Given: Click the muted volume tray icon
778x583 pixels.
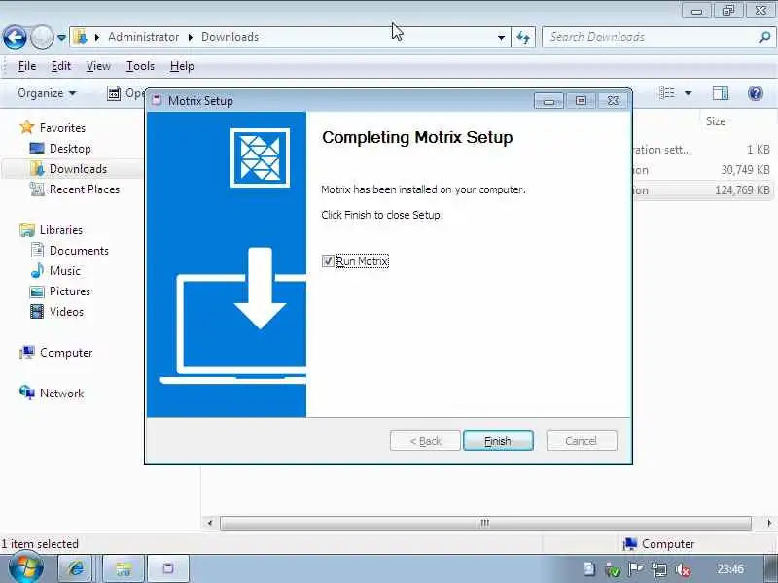Looking at the screenshot, I should [683, 570].
